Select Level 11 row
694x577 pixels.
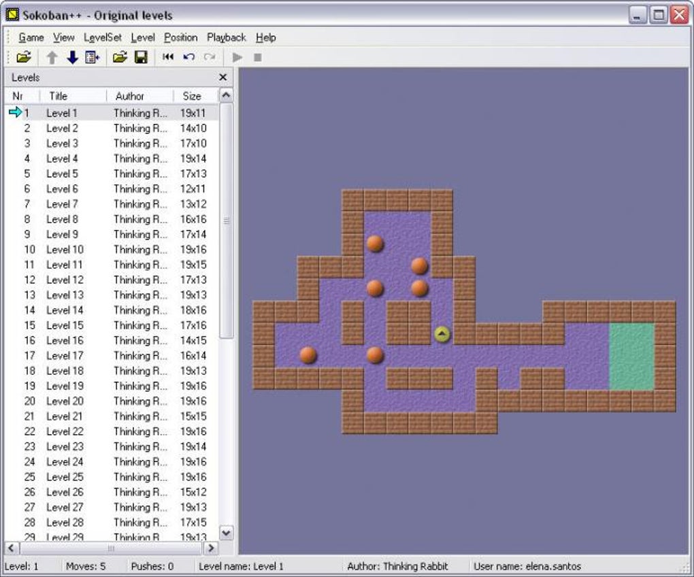(112, 265)
